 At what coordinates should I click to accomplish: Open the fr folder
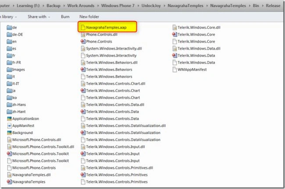click(11, 55)
